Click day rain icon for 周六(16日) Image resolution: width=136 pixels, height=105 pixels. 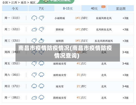34,75
